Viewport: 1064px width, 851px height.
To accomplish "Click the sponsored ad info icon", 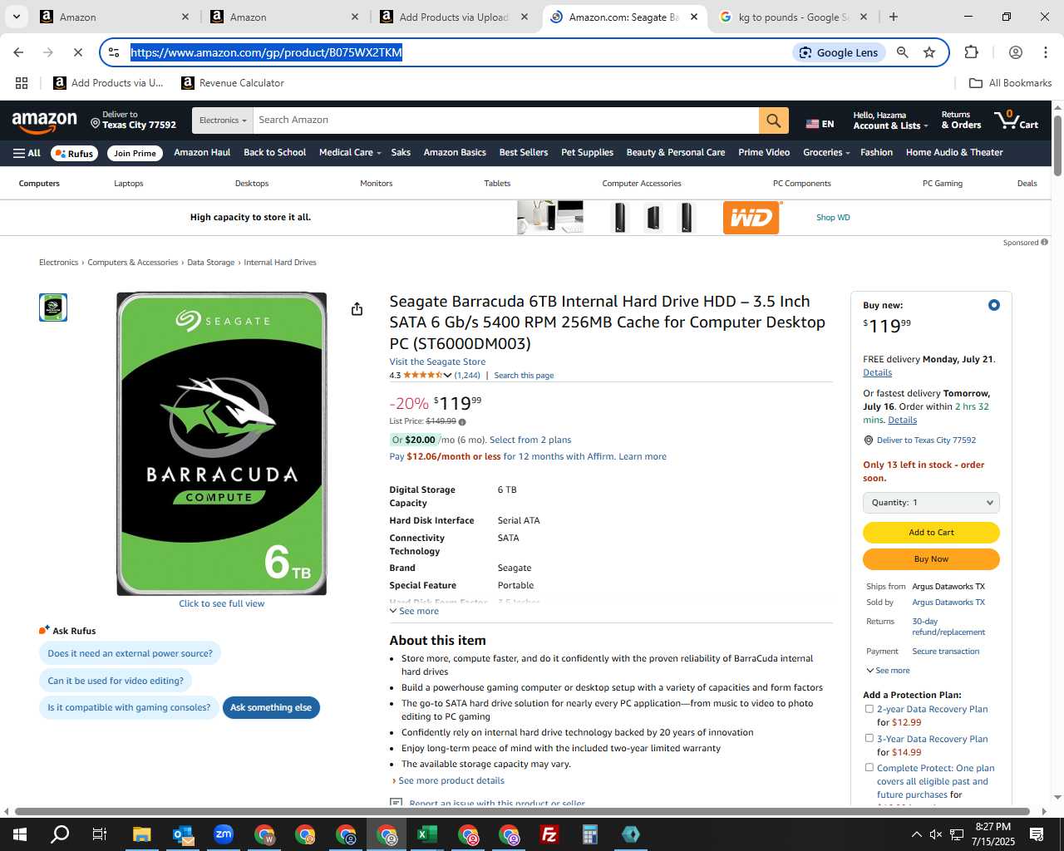I will 1045,243.
